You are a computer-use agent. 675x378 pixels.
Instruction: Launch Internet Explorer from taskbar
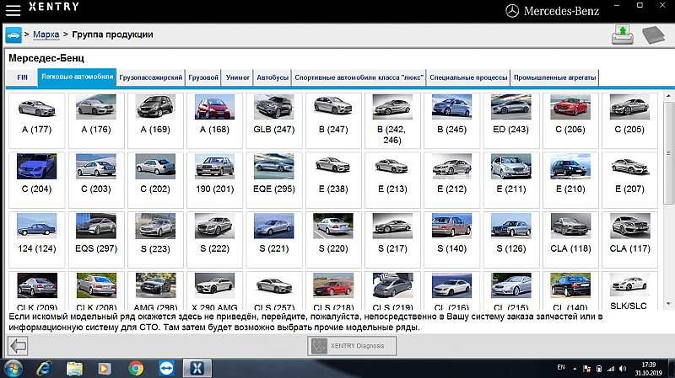44,369
